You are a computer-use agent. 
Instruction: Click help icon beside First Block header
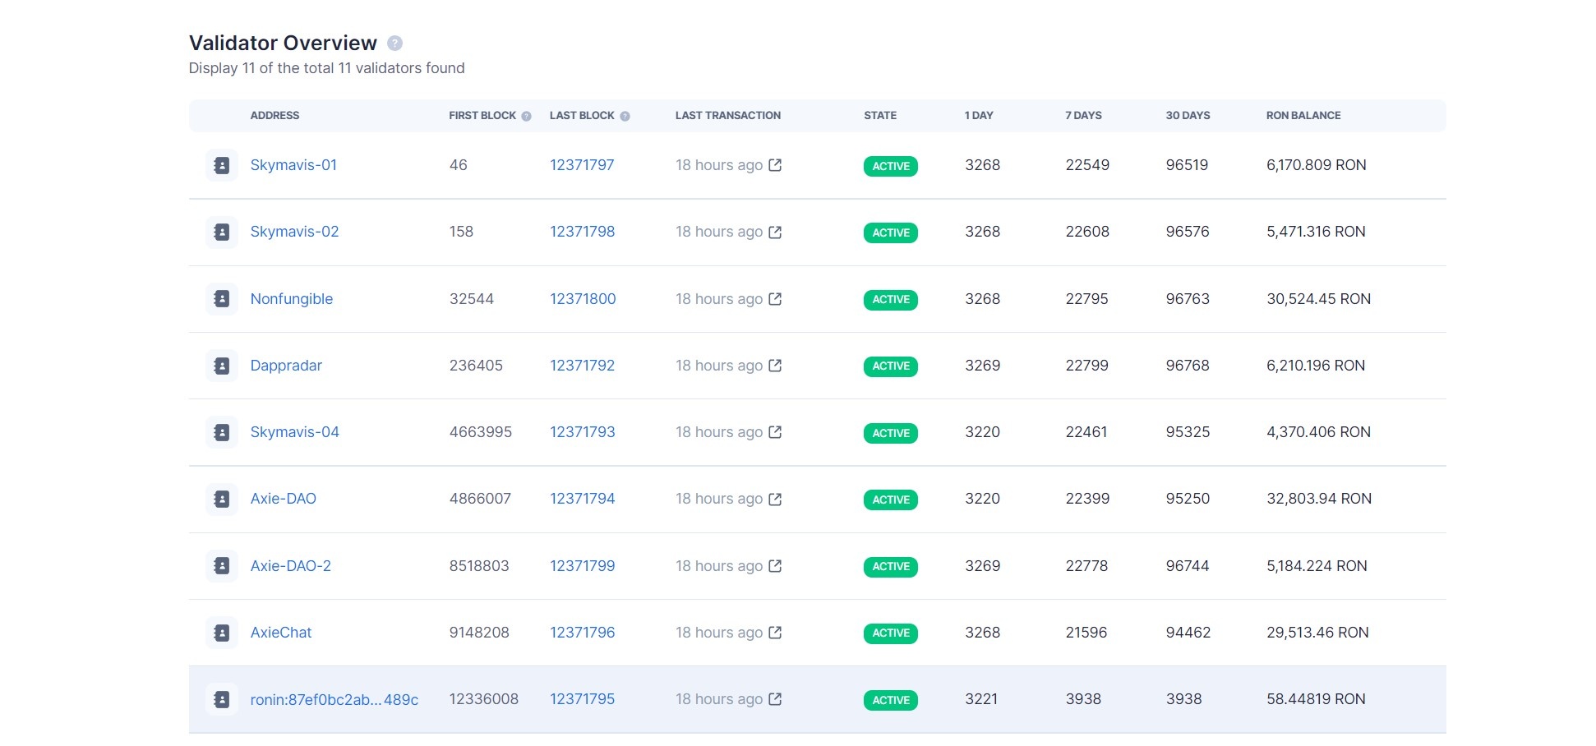[x=525, y=116]
